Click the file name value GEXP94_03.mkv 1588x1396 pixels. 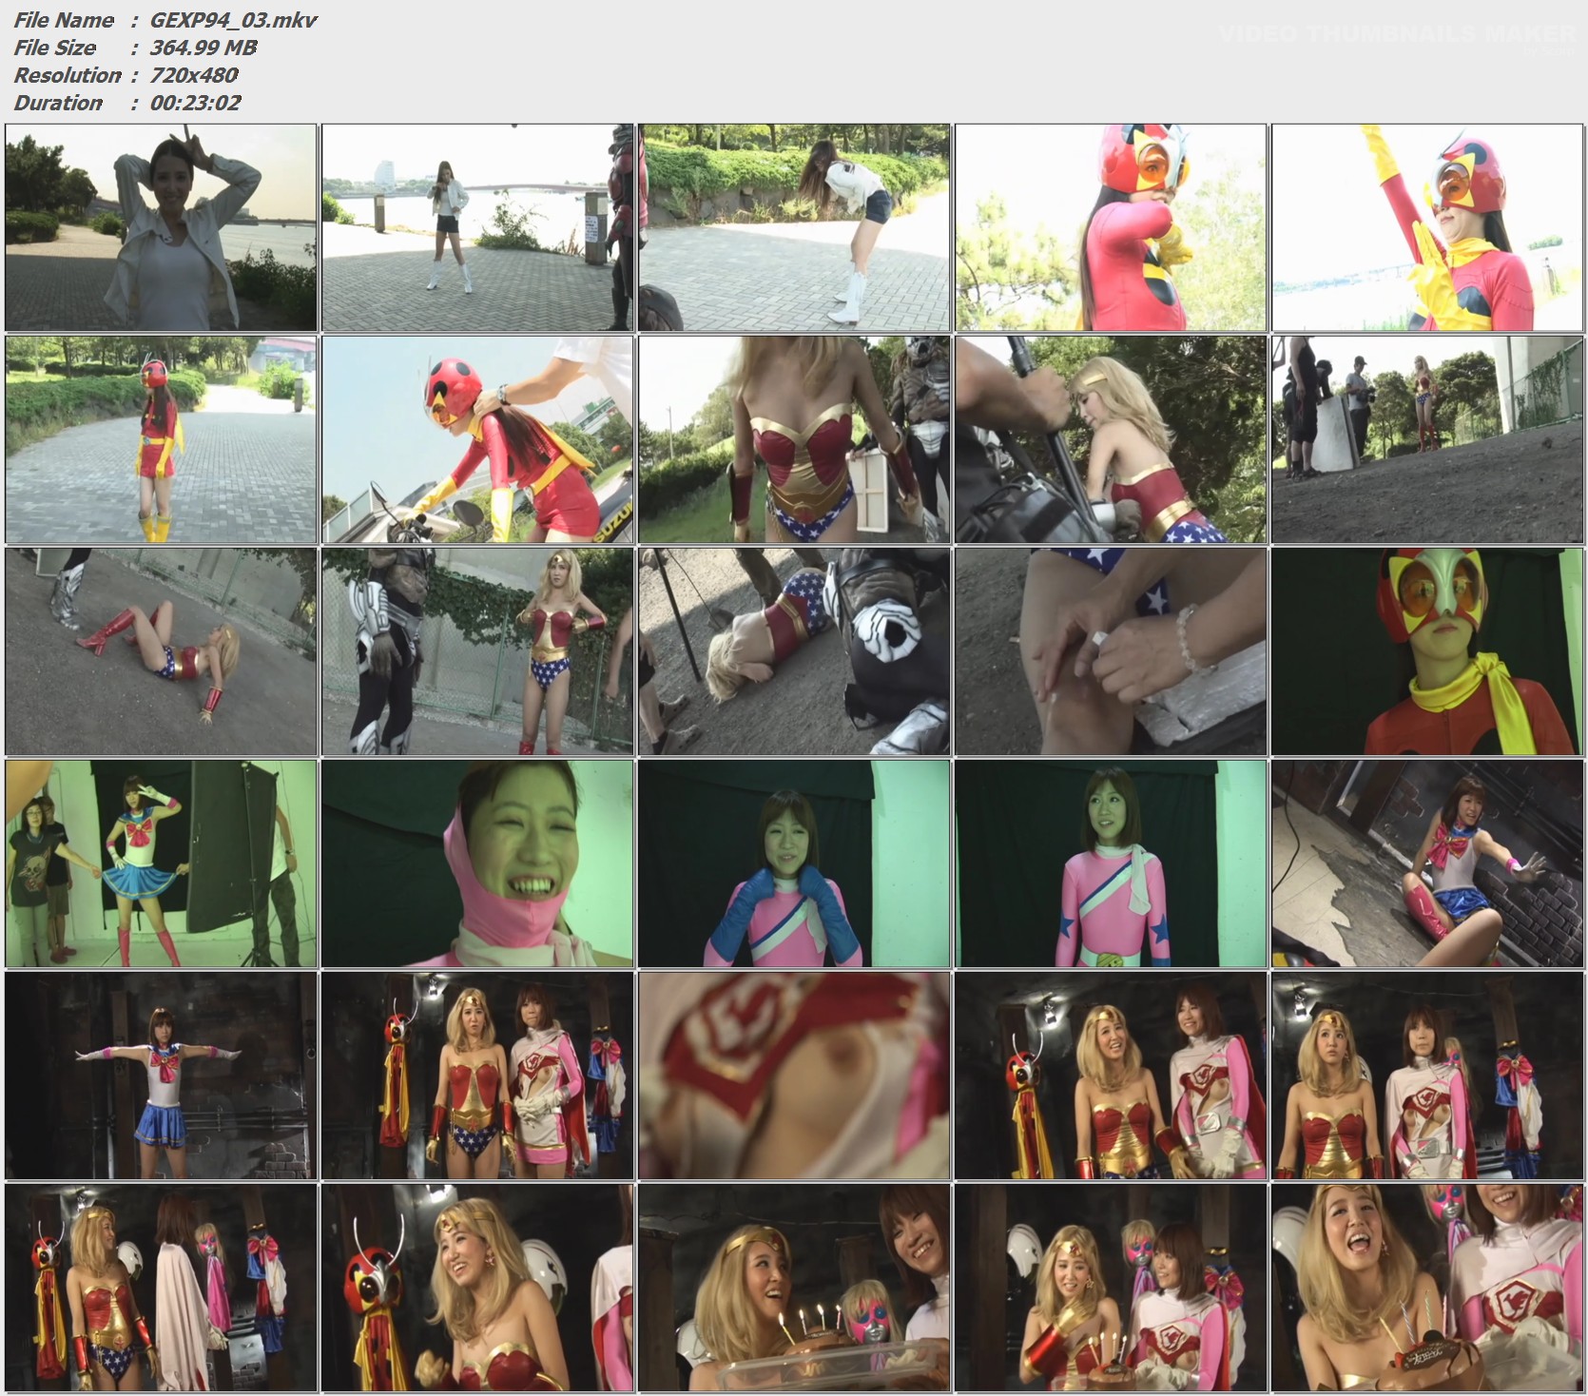click(x=233, y=20)
